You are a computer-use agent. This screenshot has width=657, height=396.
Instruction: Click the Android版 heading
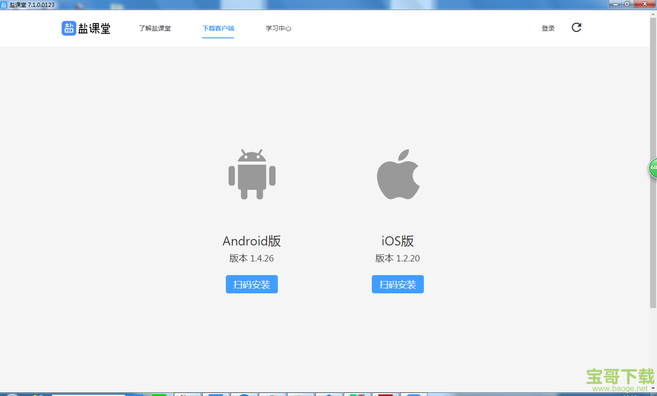252,241
